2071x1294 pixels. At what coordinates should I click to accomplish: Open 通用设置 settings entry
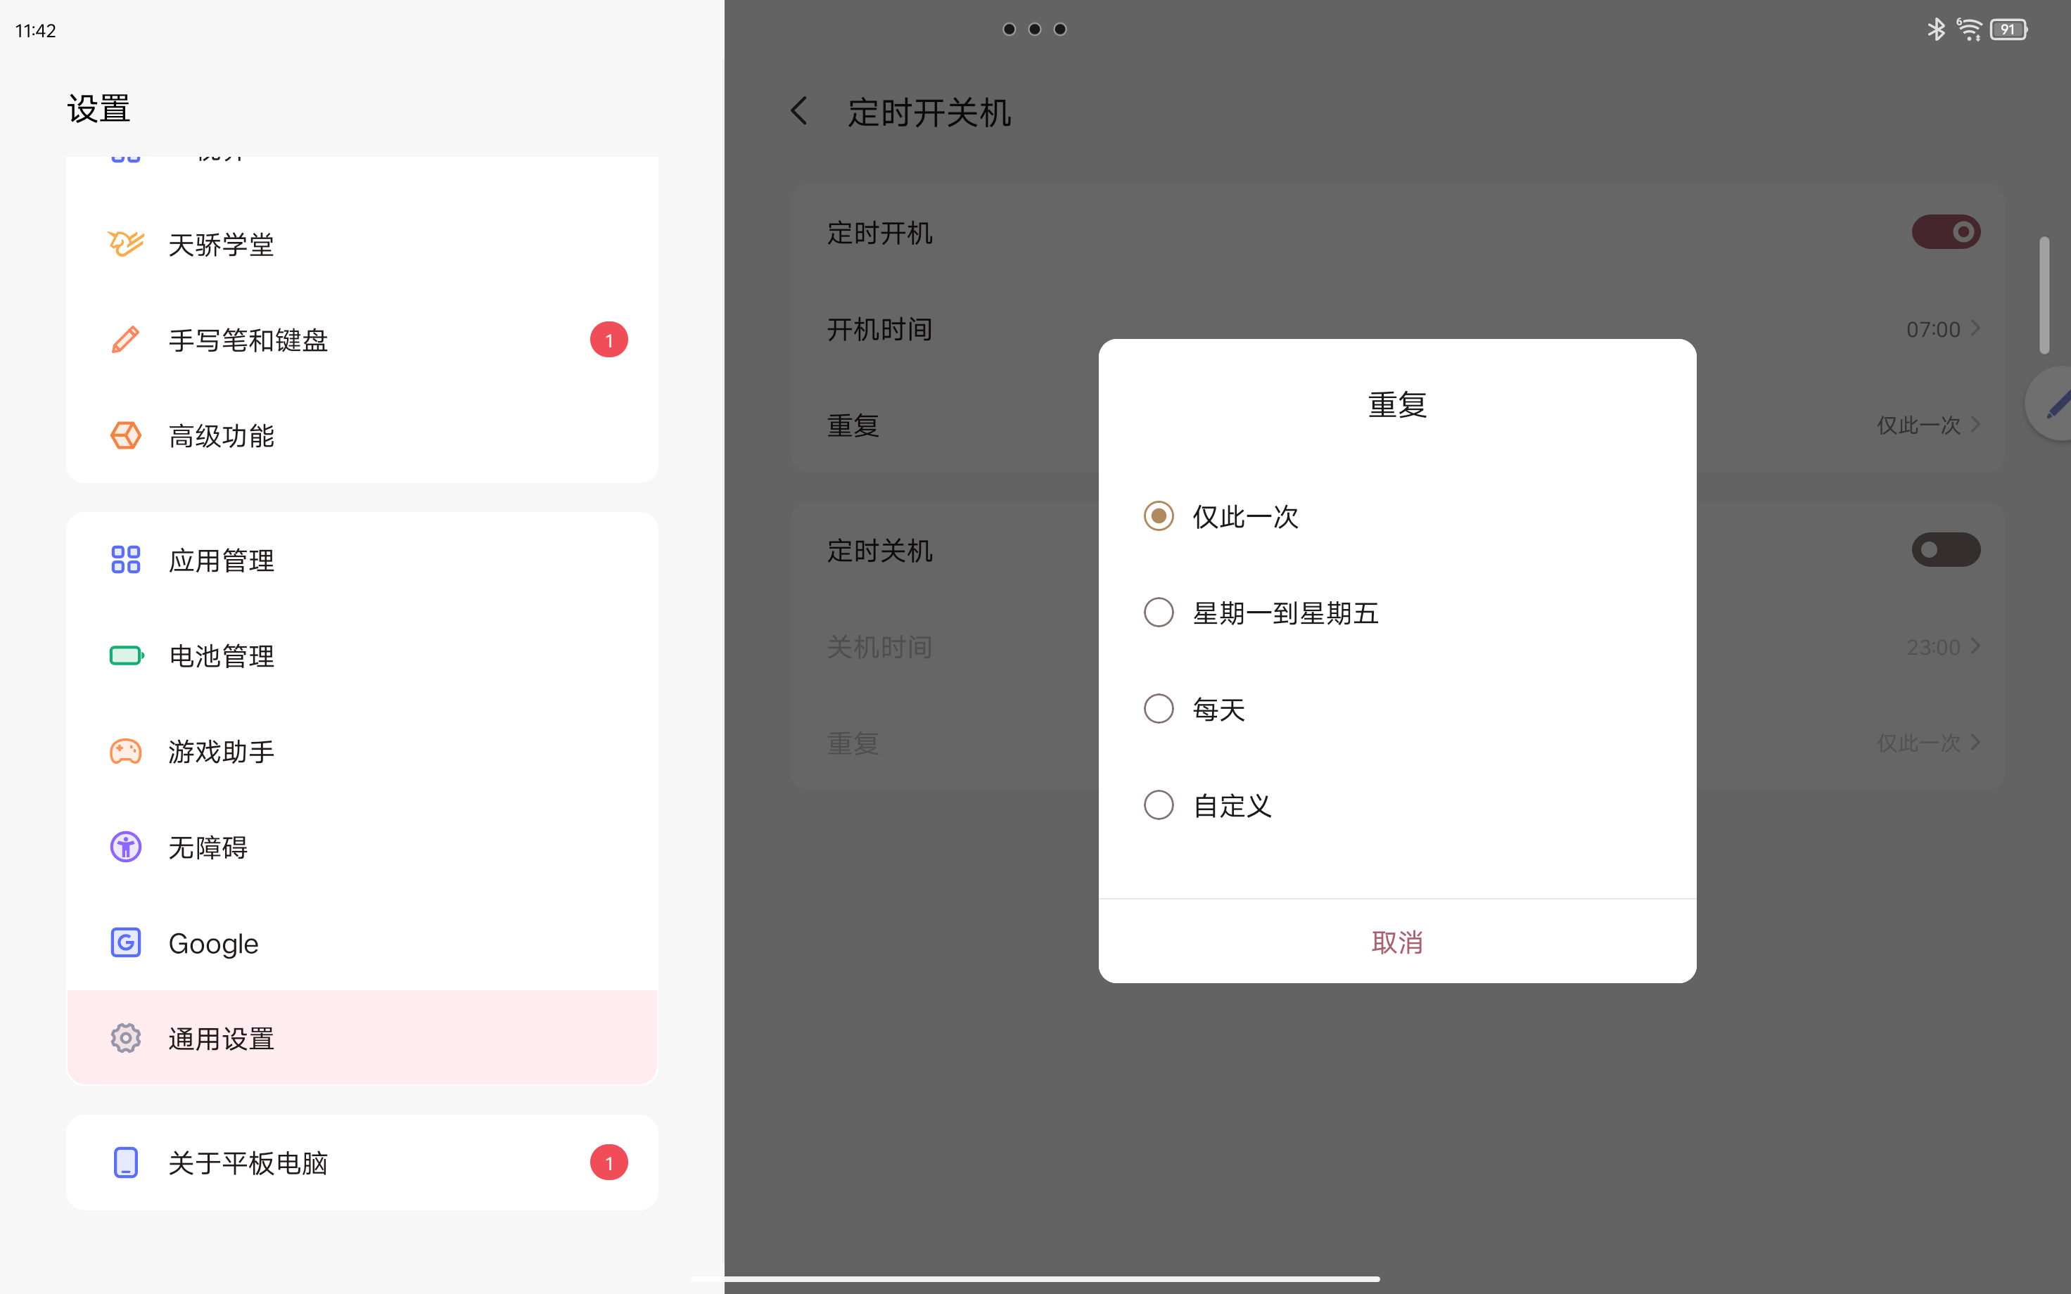pos(362,1038)
